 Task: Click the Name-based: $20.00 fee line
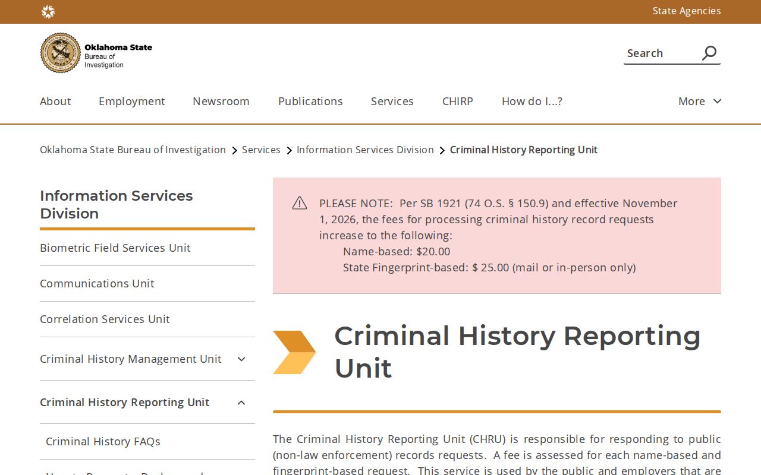click(x=397, y=251)
